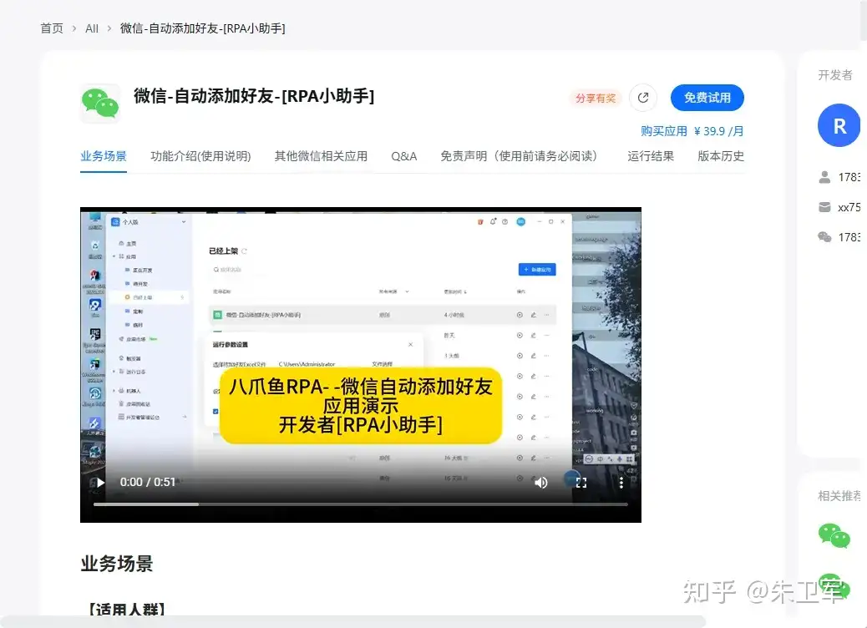
Task: Click the WeChat app logo icon
Action: (100, 103)
